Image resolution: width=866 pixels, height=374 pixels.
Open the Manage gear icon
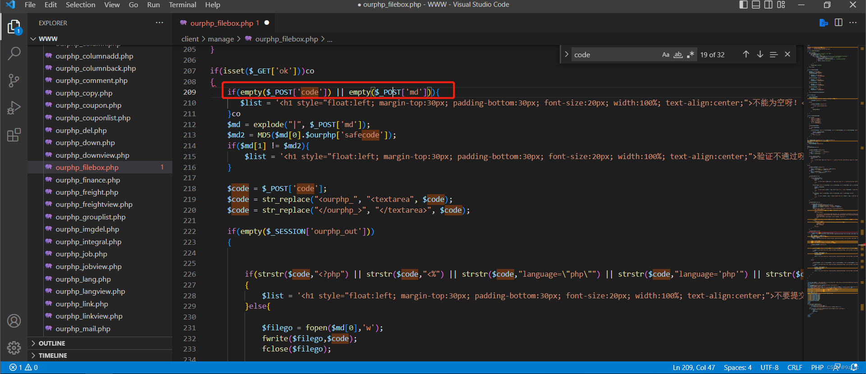tap(14, 347)
